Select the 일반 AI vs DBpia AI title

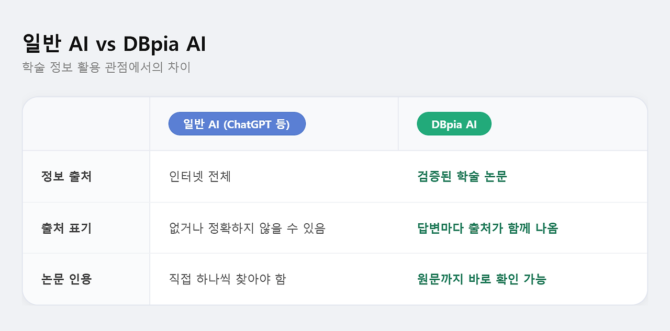pos(114,44)
